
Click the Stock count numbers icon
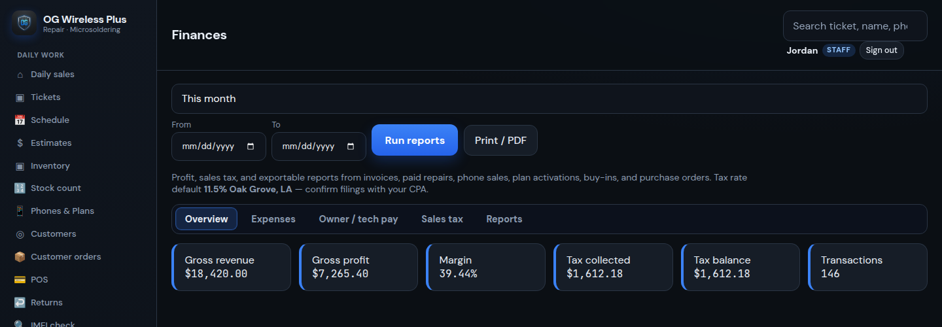pyautogui.click(x=20, y=188)
